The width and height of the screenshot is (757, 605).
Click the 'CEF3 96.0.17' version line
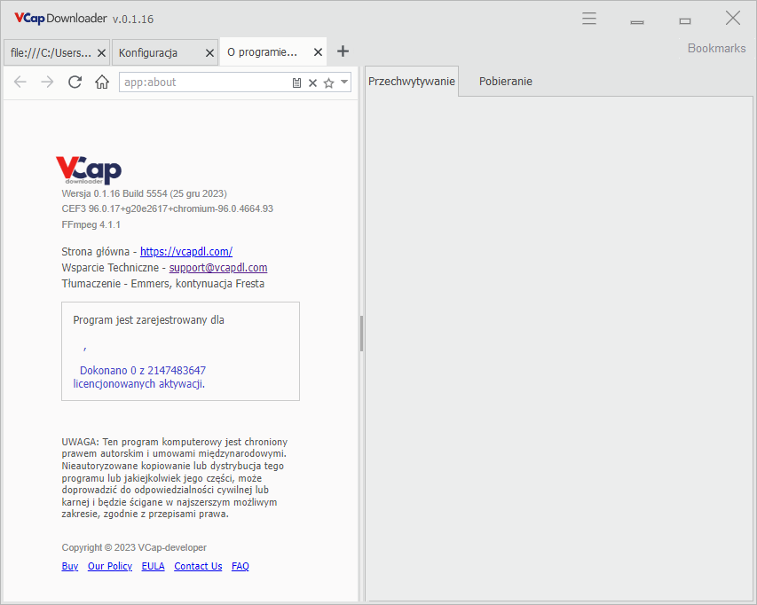(168, 208)
